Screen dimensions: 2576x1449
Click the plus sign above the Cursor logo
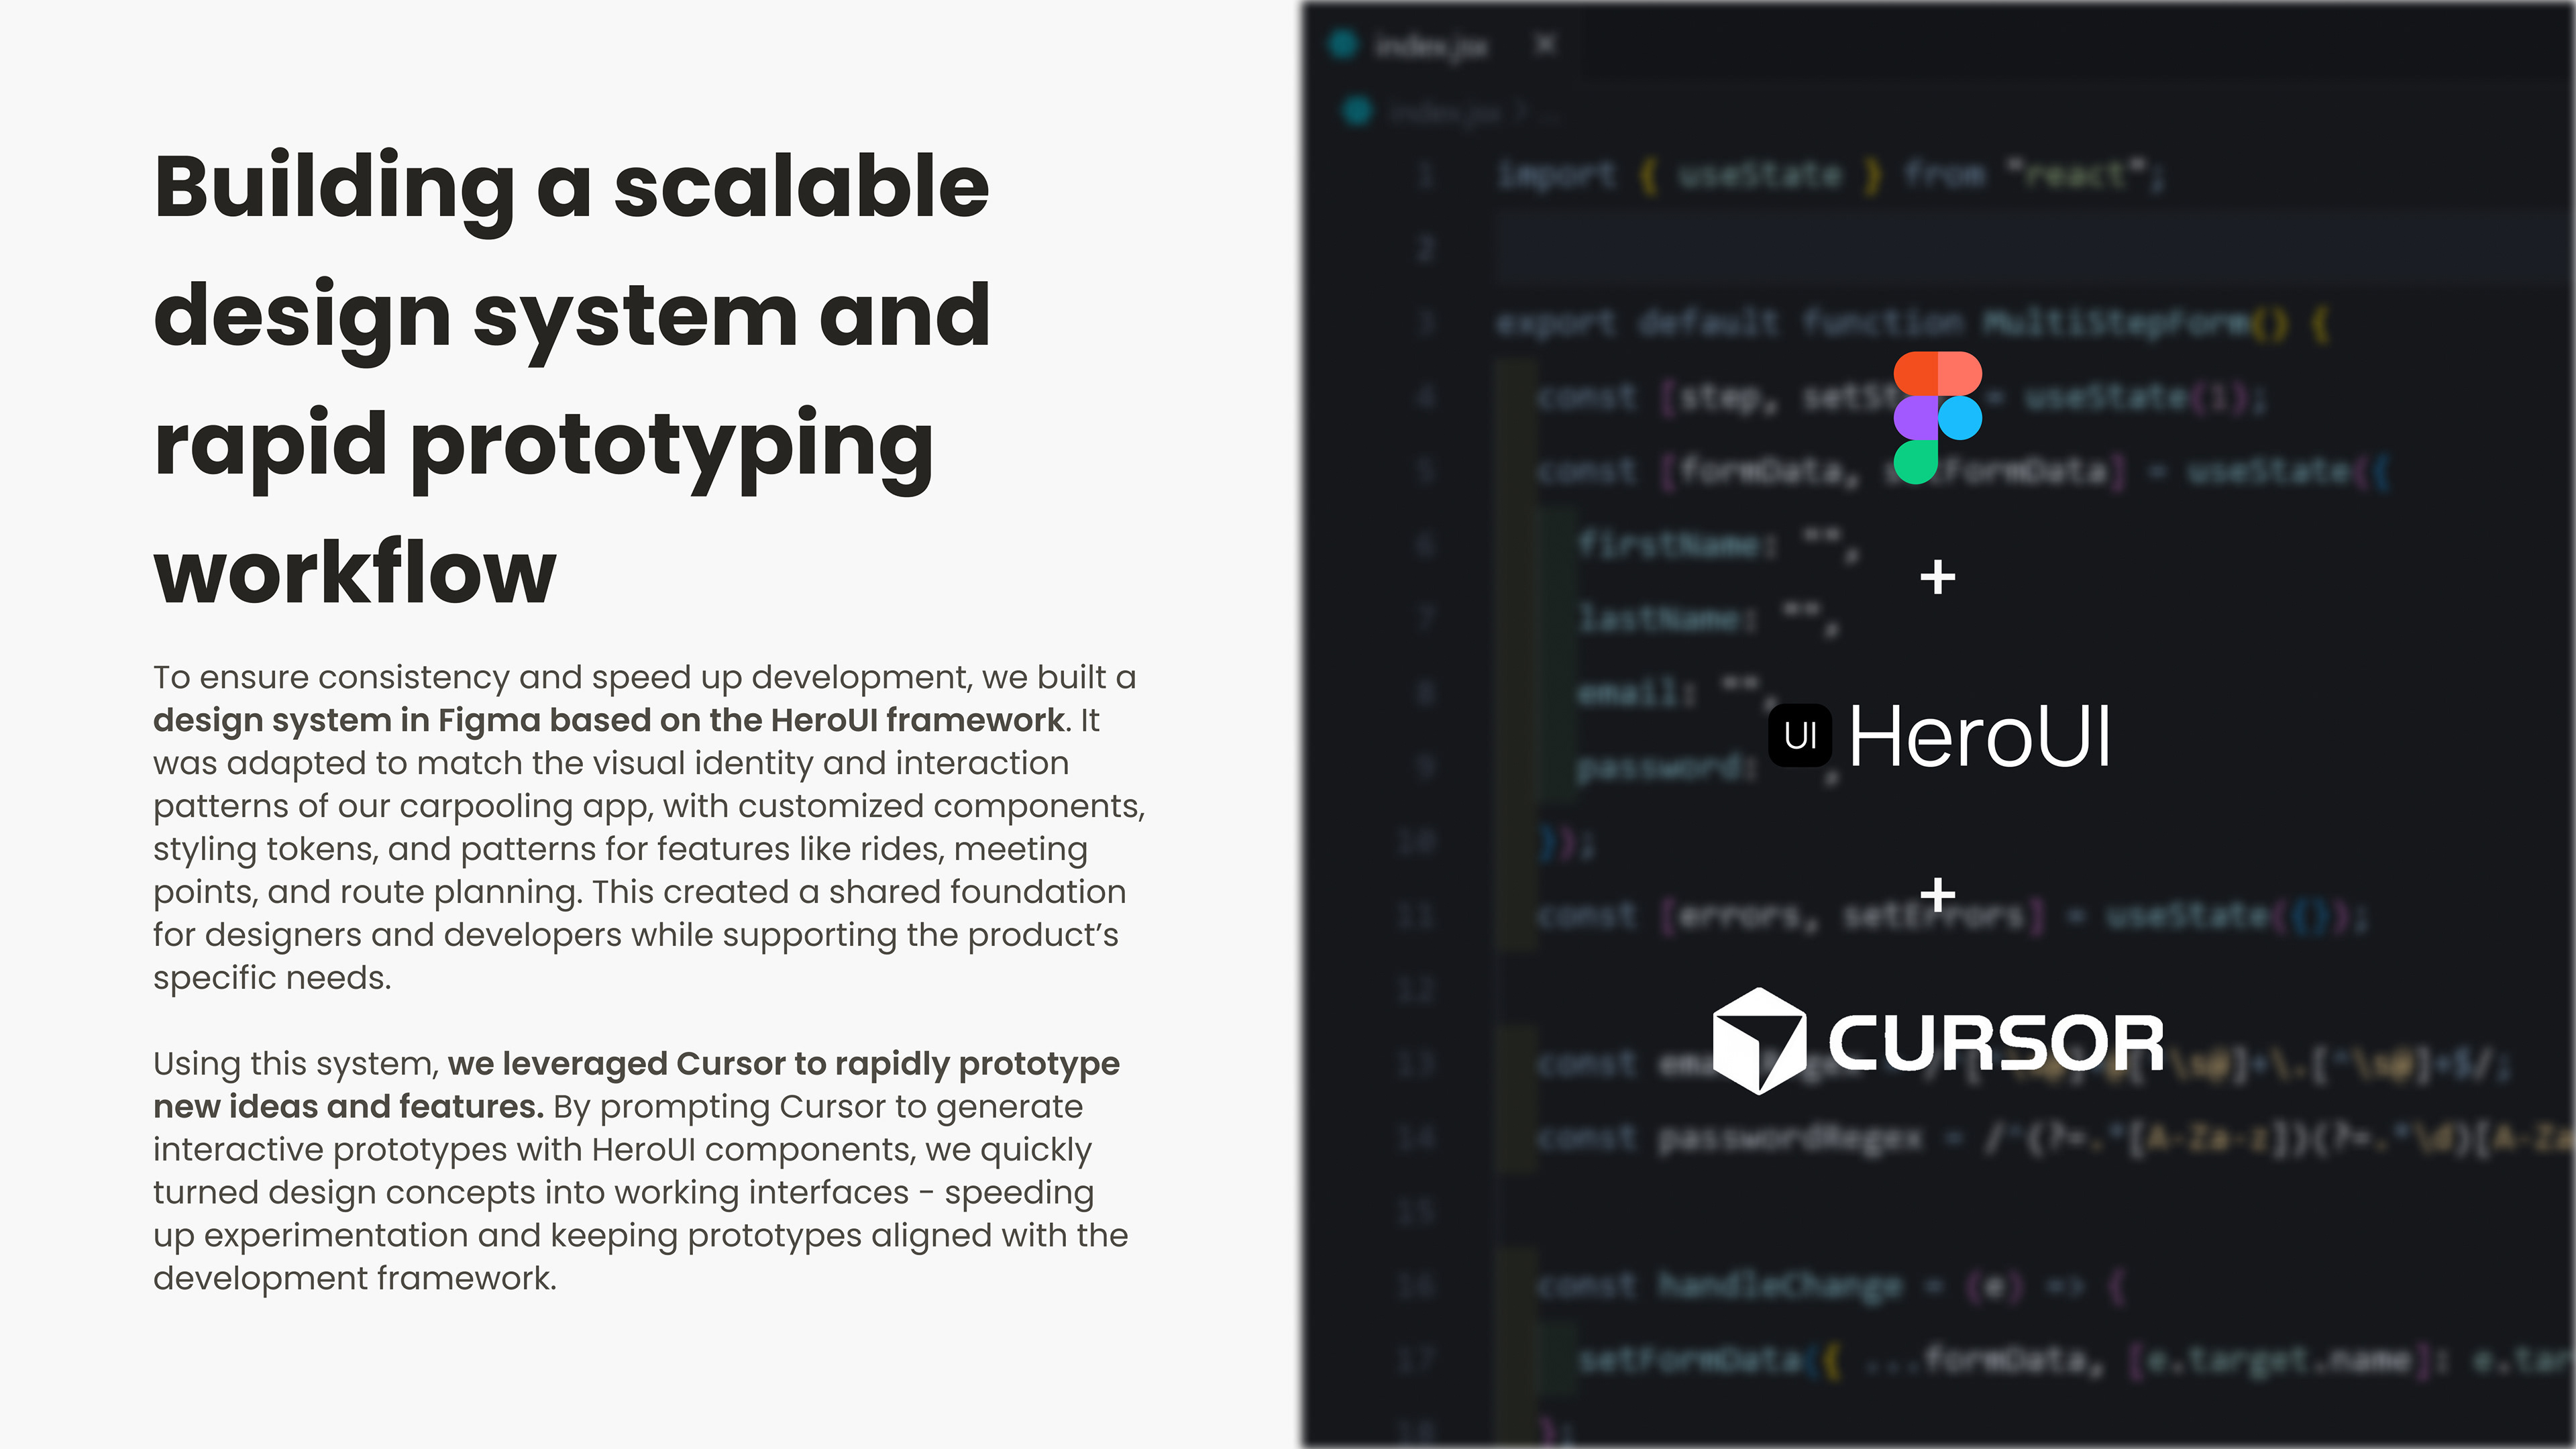point(1937,894)
